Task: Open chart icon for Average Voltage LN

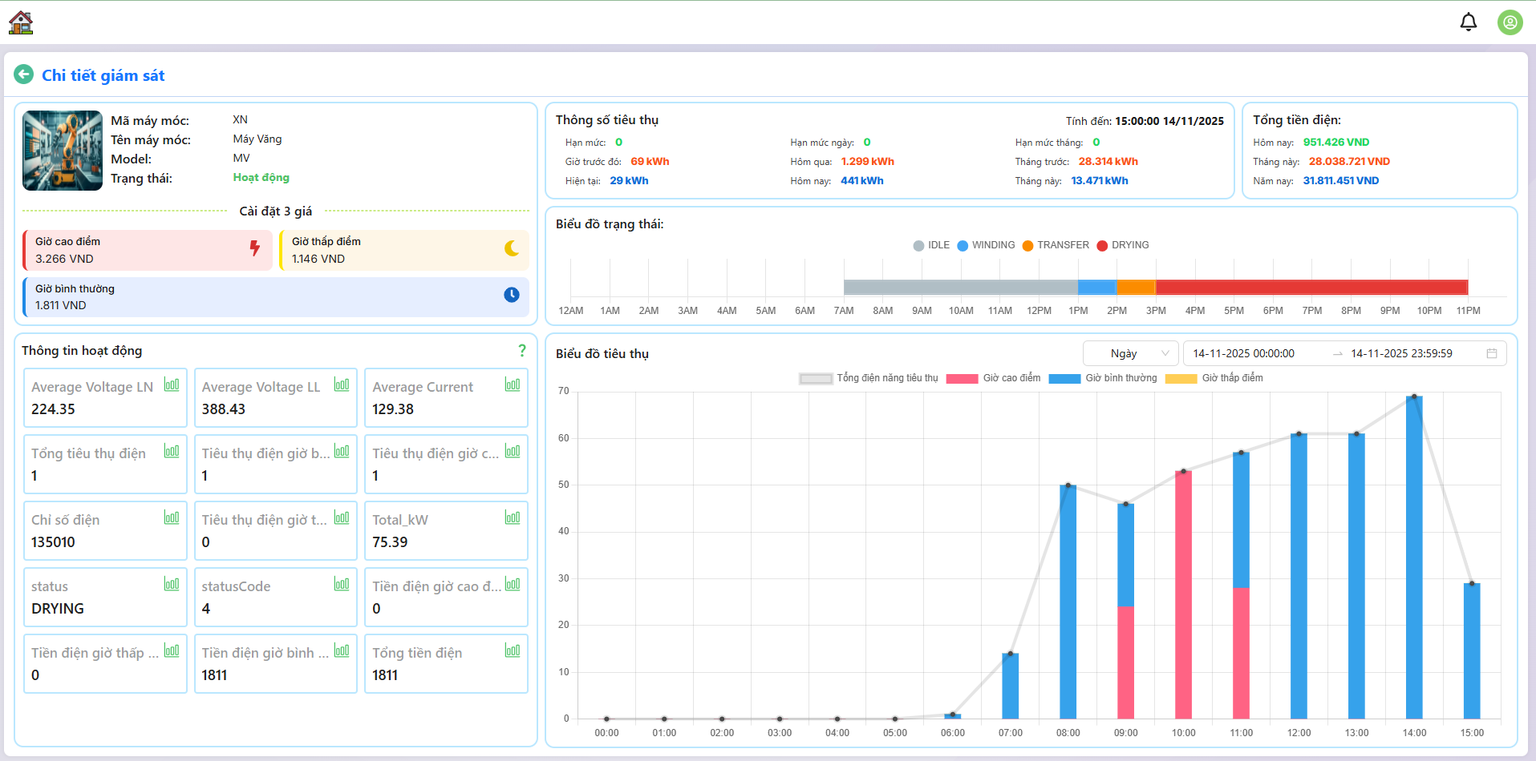Action: [172, 385]
